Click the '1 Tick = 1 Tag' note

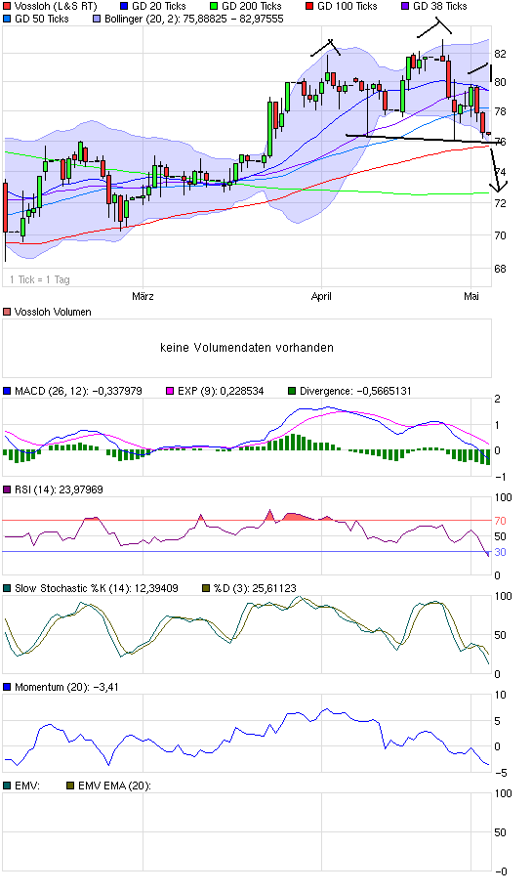click(x=40, y=279)
